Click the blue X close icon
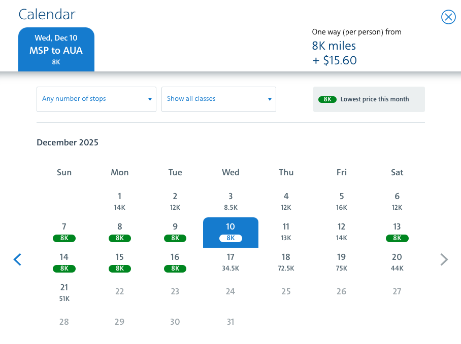The image size is (461, 344). point(448,17)
